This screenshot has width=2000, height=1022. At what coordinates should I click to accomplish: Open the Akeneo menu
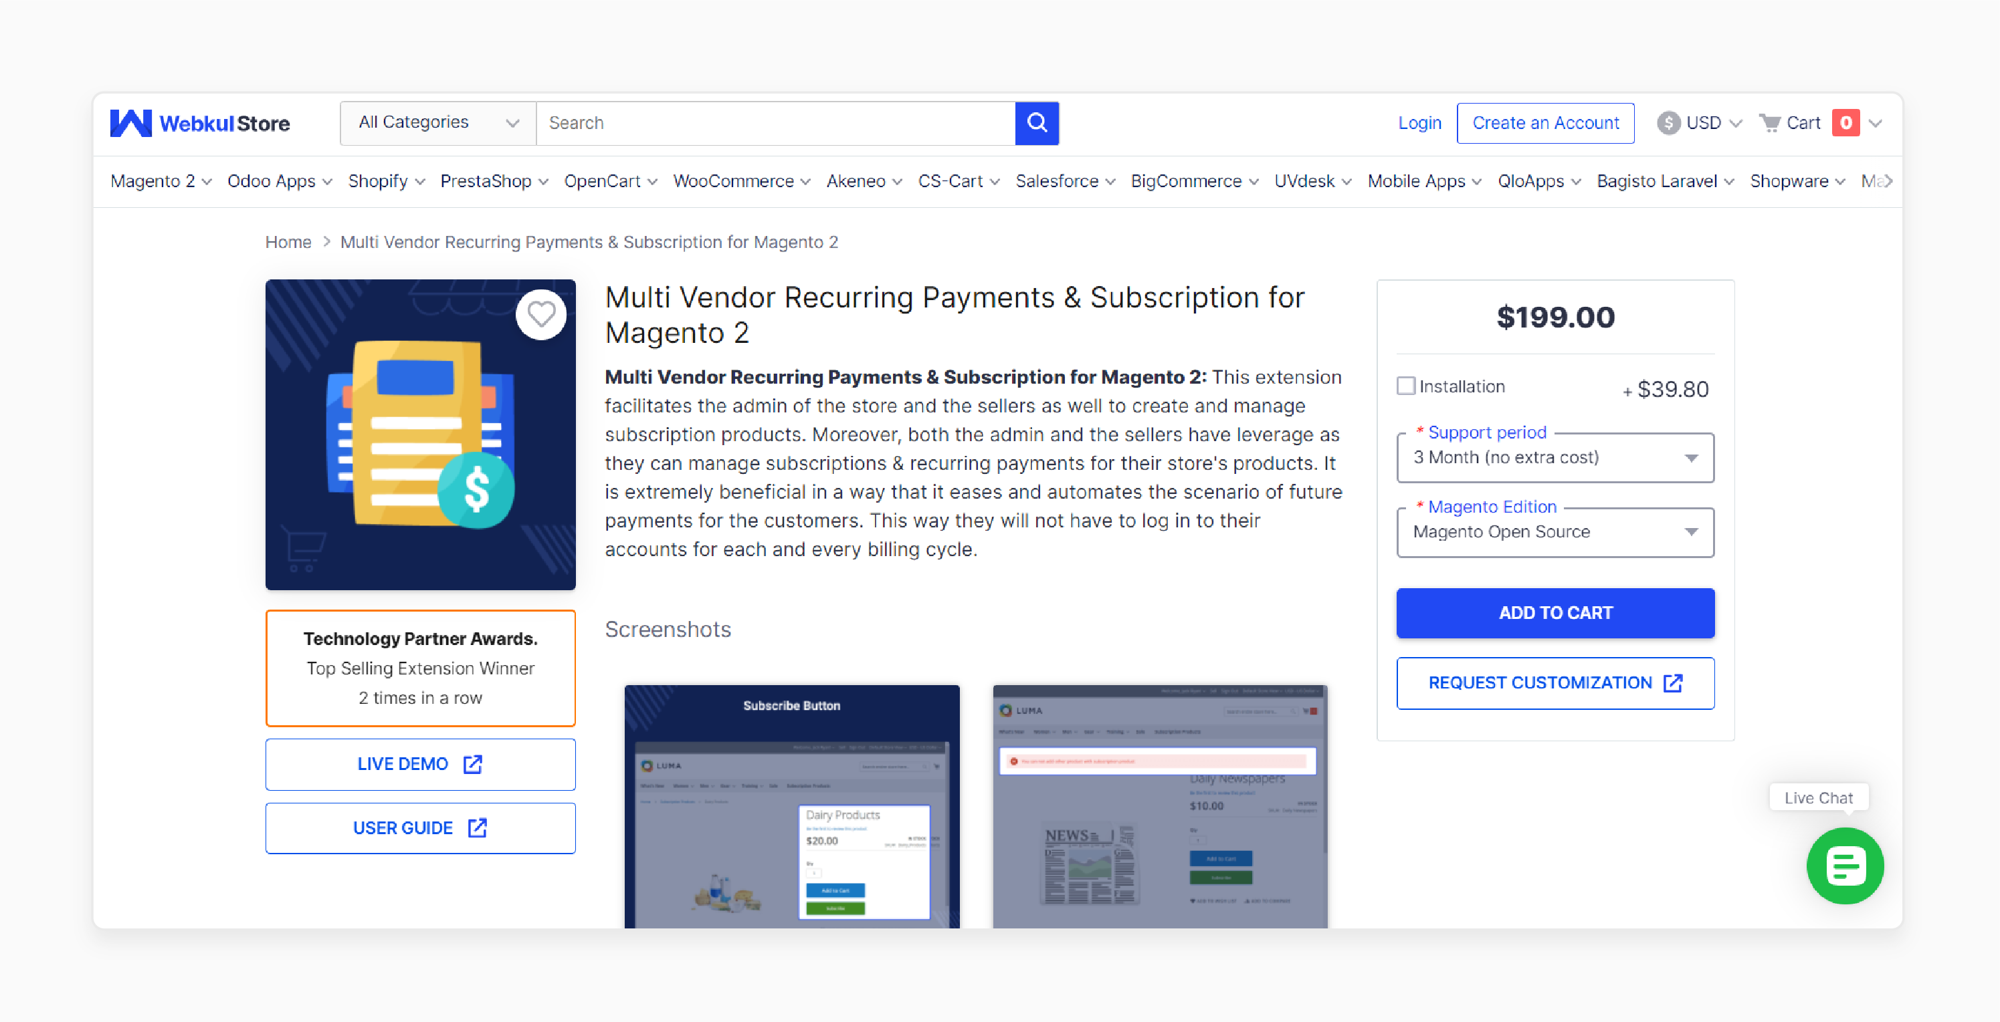pos(864,181)
